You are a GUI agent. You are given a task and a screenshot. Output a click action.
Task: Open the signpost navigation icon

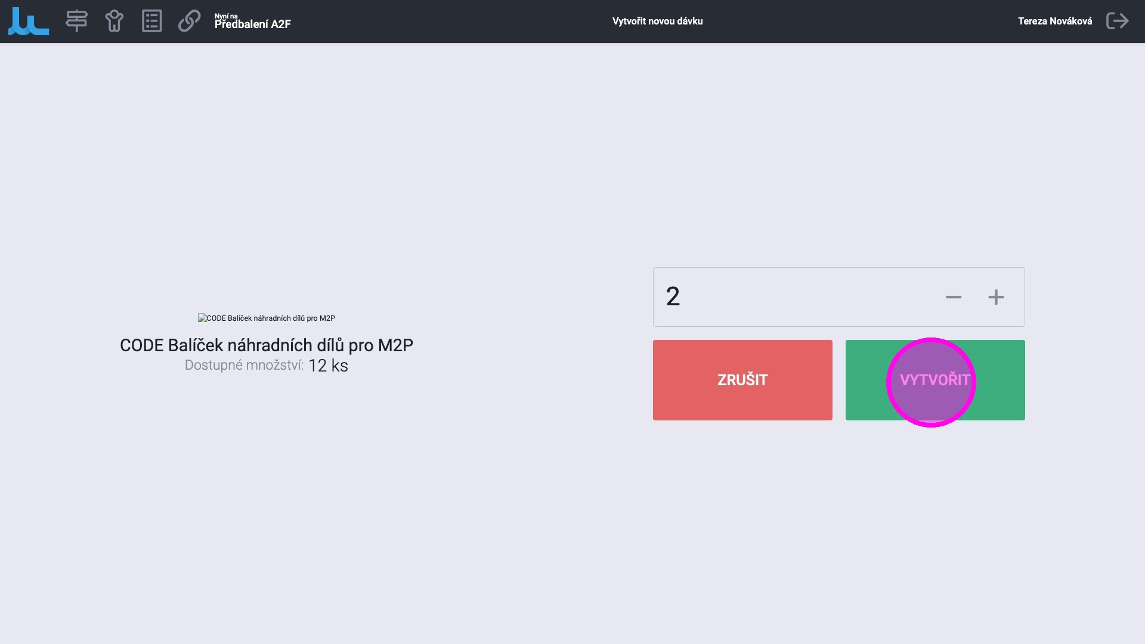coord(76,21)
